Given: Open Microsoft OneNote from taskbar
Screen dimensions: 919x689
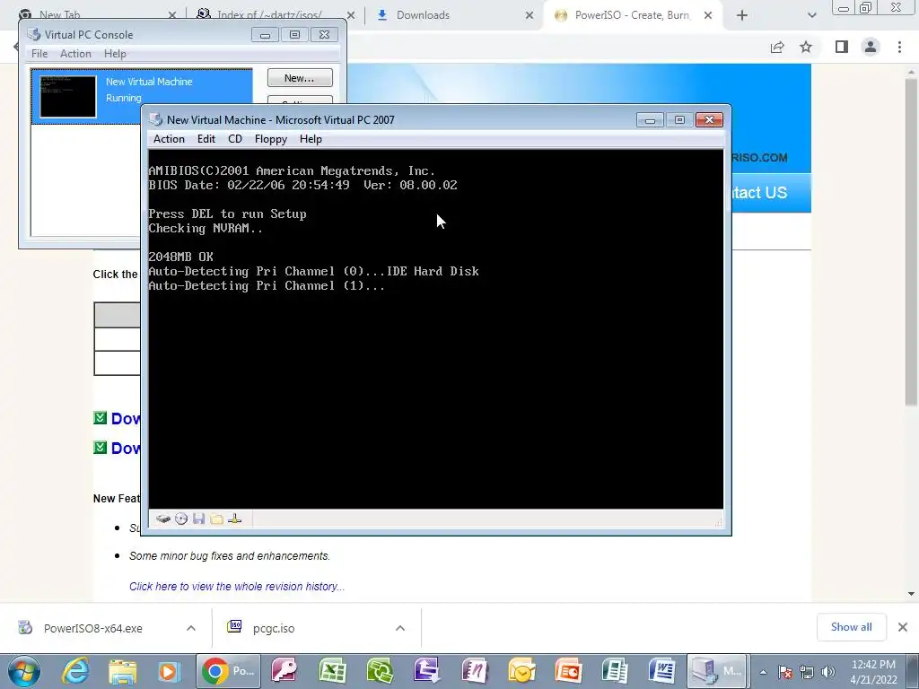Looking at the screenshot, I should click(x=474, y=671).
